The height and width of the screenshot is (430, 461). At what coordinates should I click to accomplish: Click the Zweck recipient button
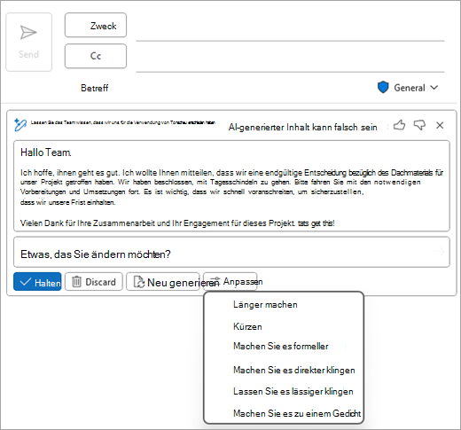pos(96,25)
